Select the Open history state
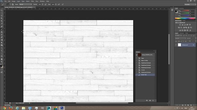Screen dimensions: 197x110 pyautogui.click(x=145, y=58)
